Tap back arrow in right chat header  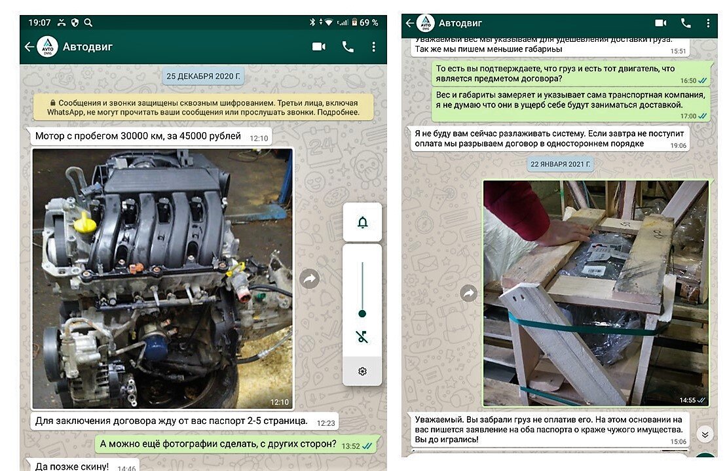click(410, 23)
